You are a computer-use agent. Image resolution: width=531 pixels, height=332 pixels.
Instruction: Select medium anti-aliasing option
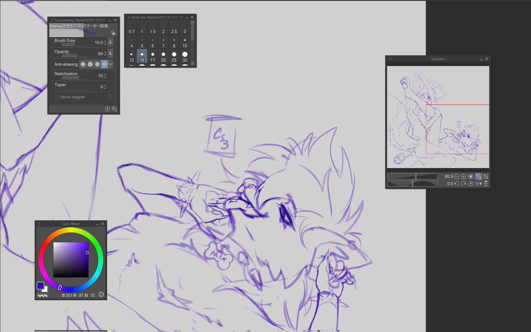(x=97, y=64)
